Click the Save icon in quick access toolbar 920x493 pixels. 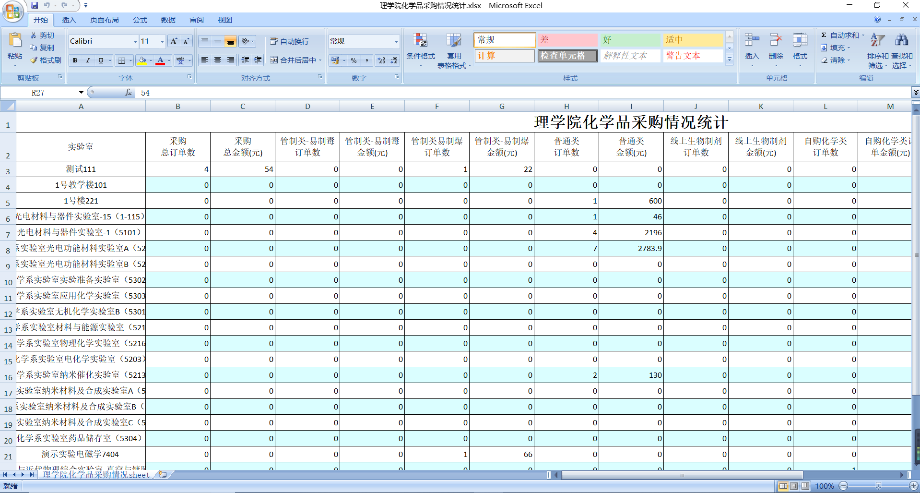(35, 5)
